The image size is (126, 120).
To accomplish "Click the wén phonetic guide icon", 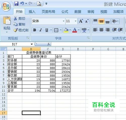I will click(x=84, y=30).
